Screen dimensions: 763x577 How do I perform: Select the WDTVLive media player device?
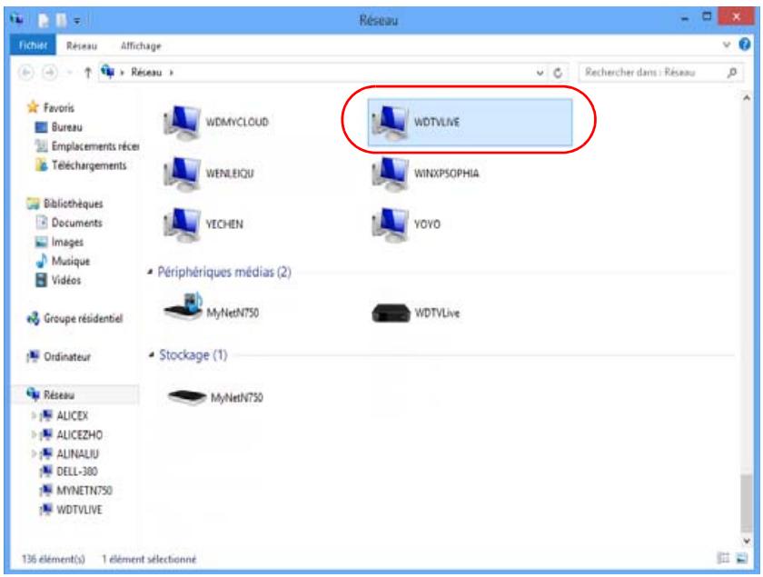coord(391,313)
